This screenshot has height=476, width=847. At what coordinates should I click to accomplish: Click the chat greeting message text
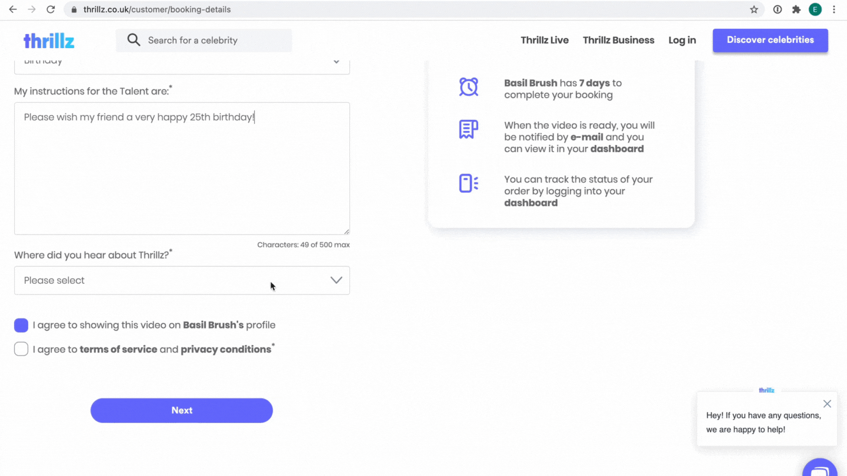pyautogui.click(x=763, y=423)
